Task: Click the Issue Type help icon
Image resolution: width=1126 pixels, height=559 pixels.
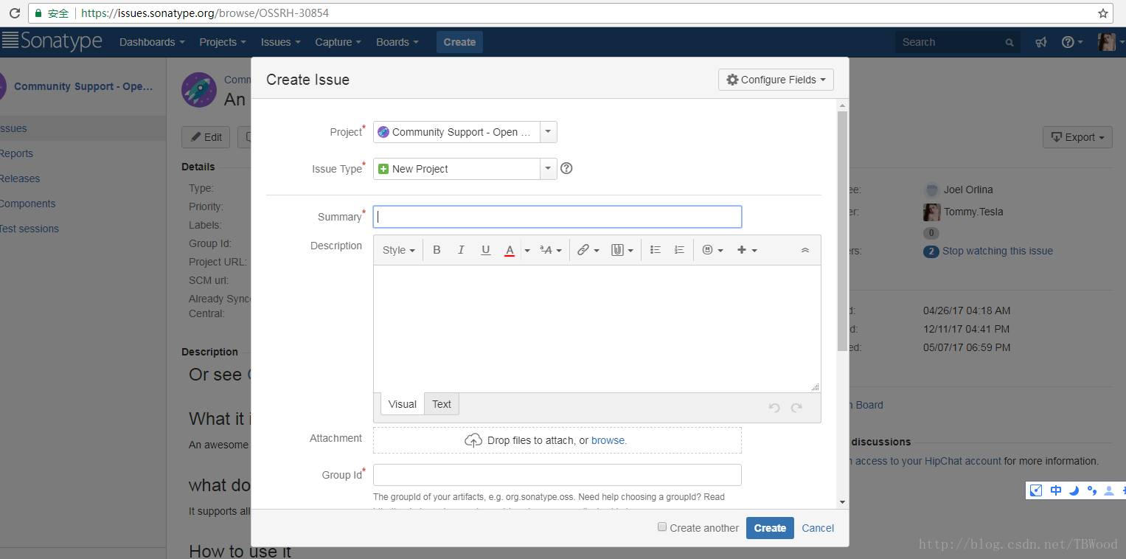Action: click(x=566, y=168)
